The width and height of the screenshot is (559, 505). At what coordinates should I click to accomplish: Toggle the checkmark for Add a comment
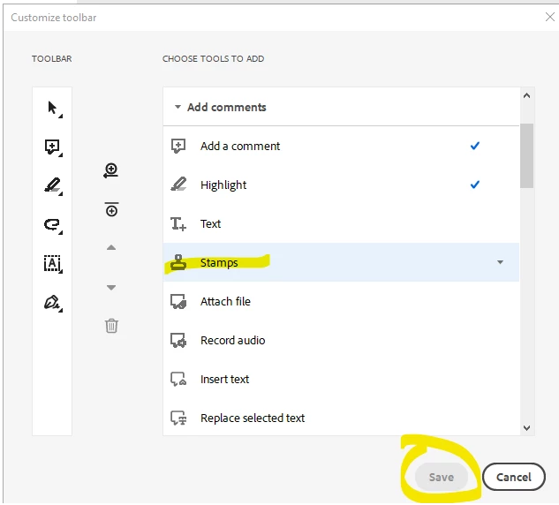point(475,146)
